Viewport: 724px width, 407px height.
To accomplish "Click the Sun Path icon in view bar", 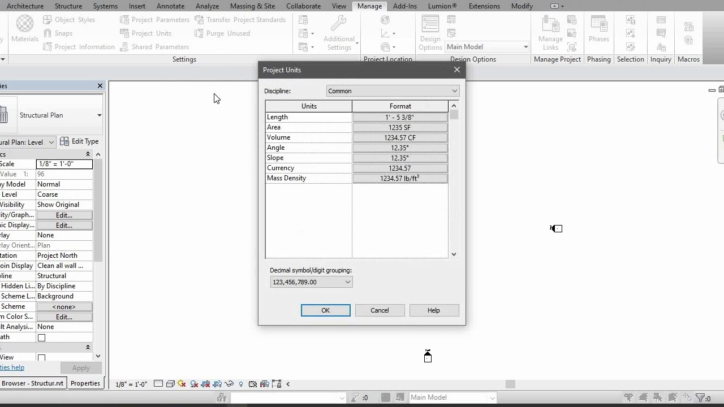I will pyautogui.click(x=182, y=384).
